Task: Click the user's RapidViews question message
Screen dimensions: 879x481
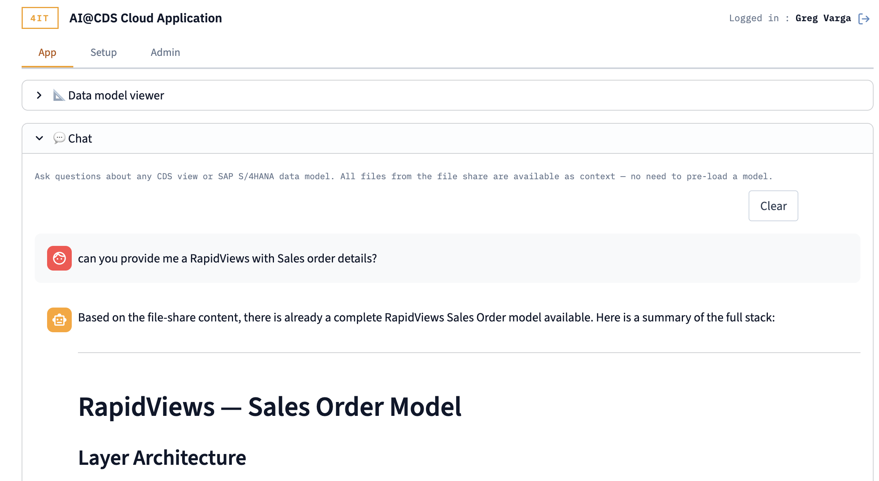Action: point(227,258)
